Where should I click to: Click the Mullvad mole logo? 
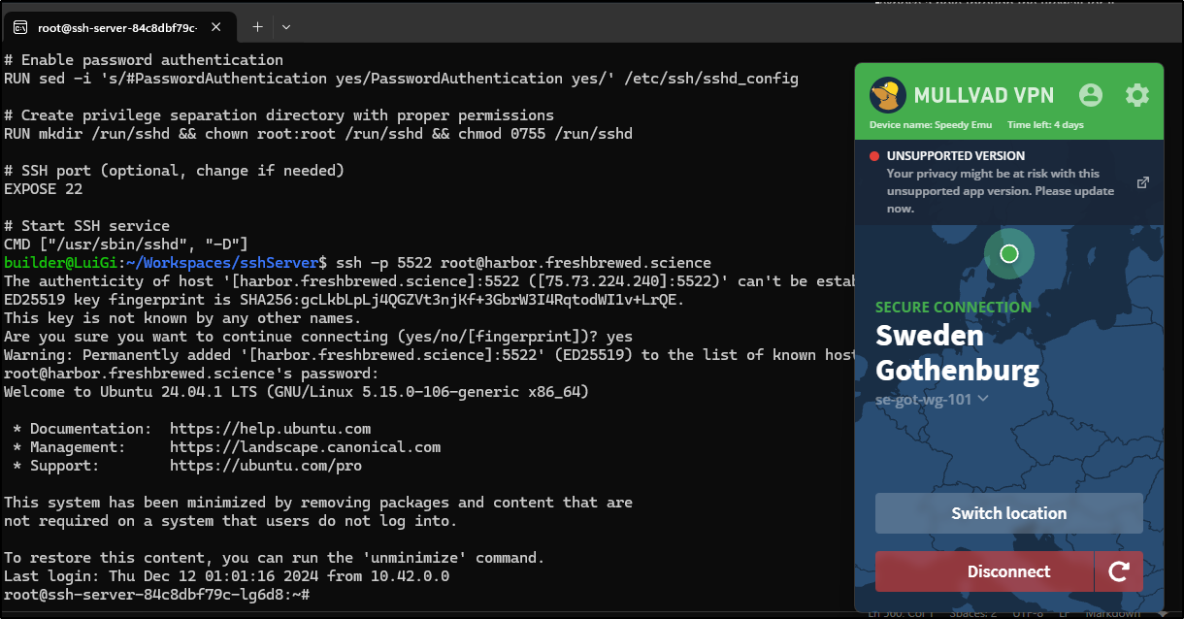pos(888,95)
